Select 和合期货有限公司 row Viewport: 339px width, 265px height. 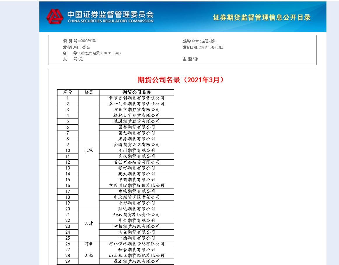point(137,250)
